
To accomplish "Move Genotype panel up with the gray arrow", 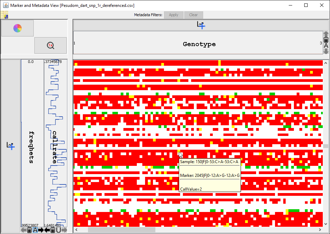I will [x=326, y=34].
